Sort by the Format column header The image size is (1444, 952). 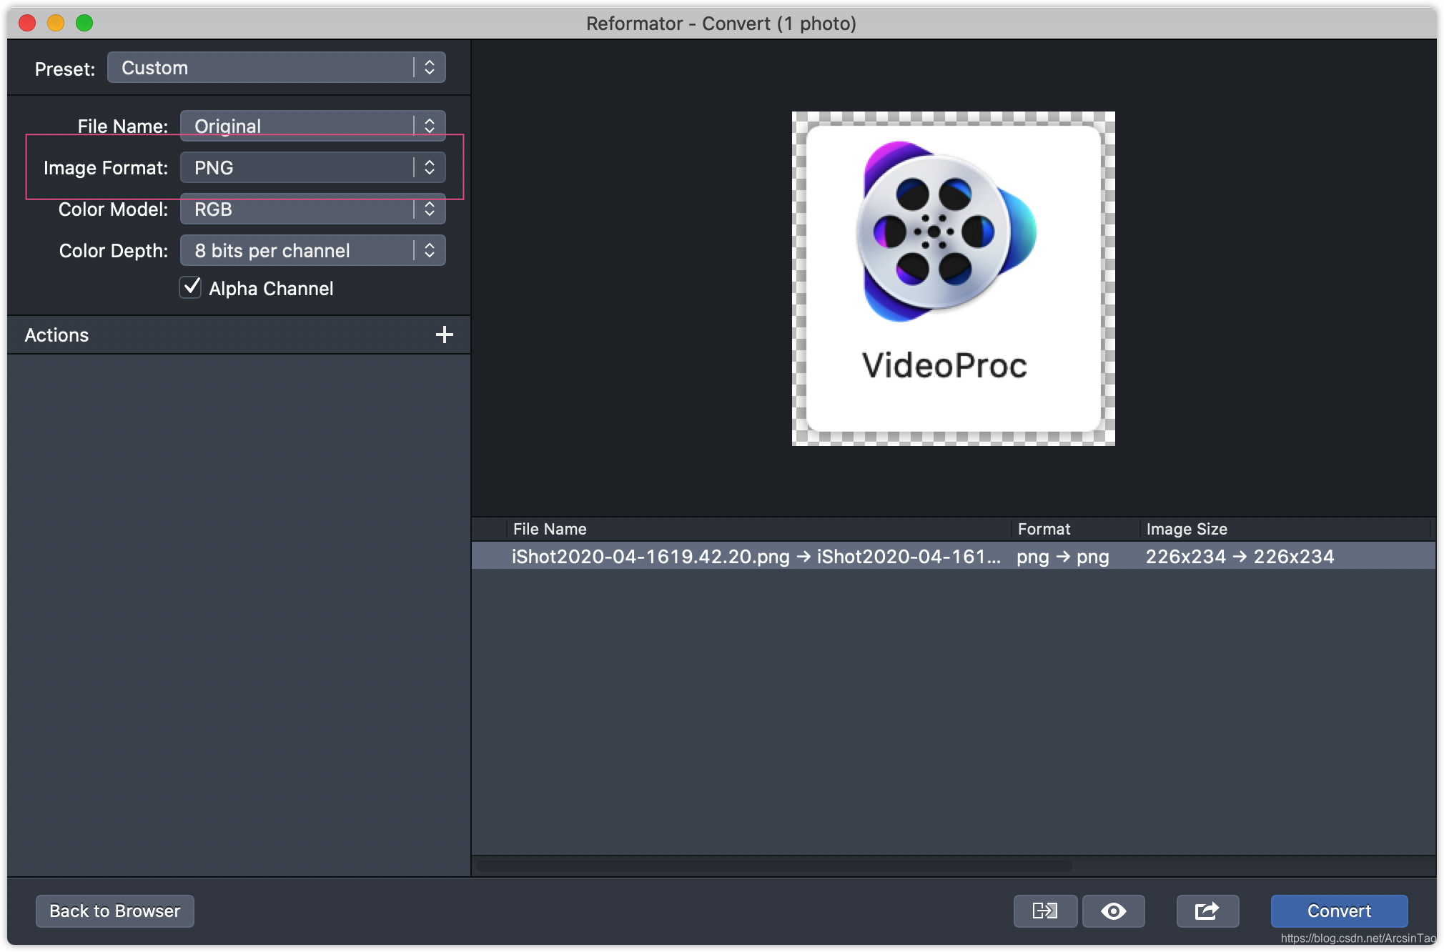coord(1044,529)
